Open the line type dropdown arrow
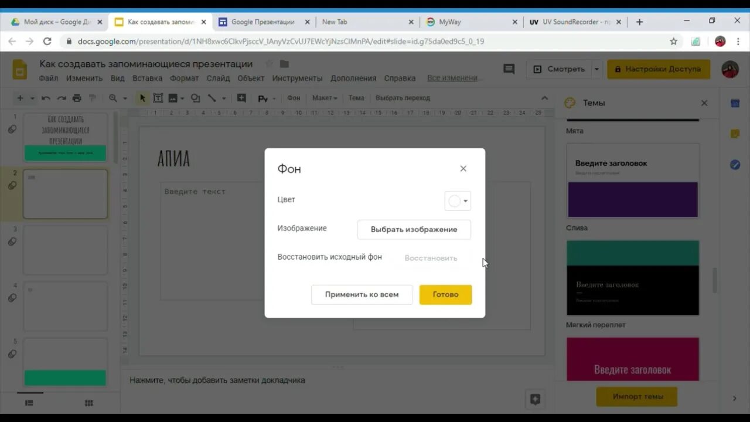 [224, 98]
